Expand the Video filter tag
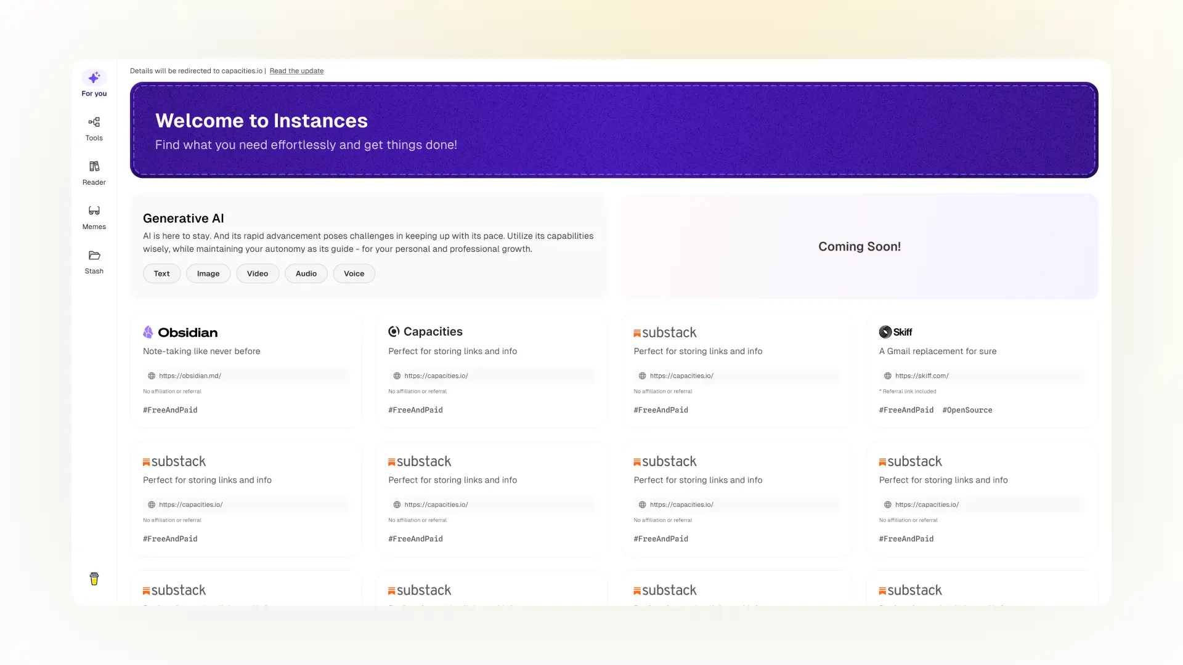 [x=257, y=273]
